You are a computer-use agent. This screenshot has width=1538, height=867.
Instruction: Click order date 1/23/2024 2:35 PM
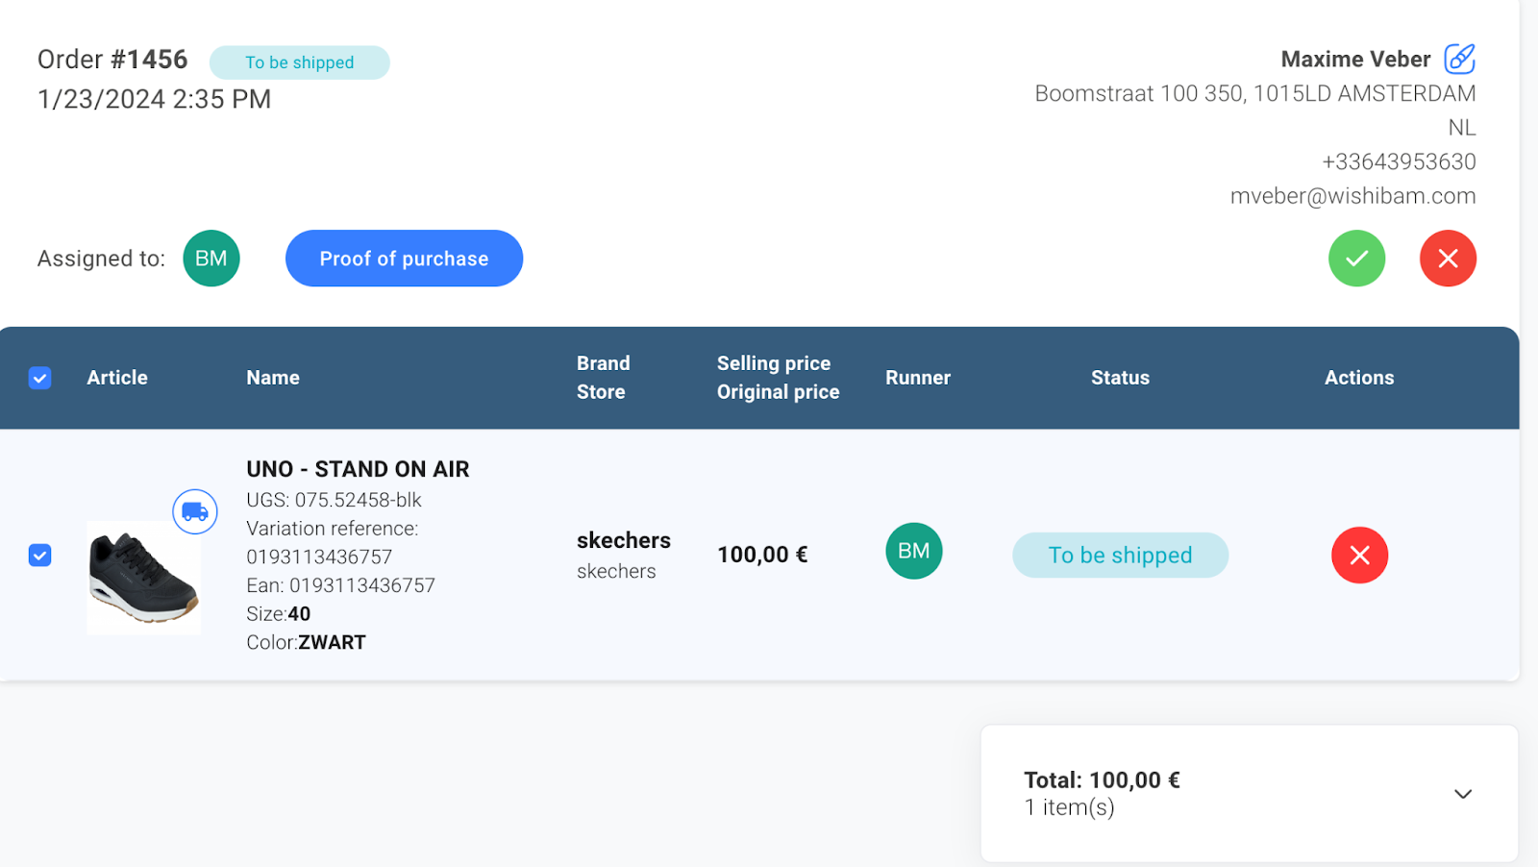155,99
